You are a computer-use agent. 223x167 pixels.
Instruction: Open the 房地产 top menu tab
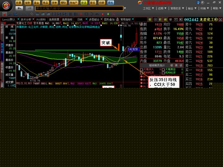coord(74,3)
